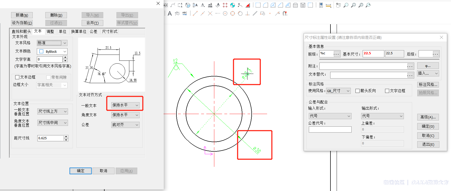This screenshot has height=191, width=451.
Task: Click the zoom previous view magnifier icon
Action: tap(368, 5)
